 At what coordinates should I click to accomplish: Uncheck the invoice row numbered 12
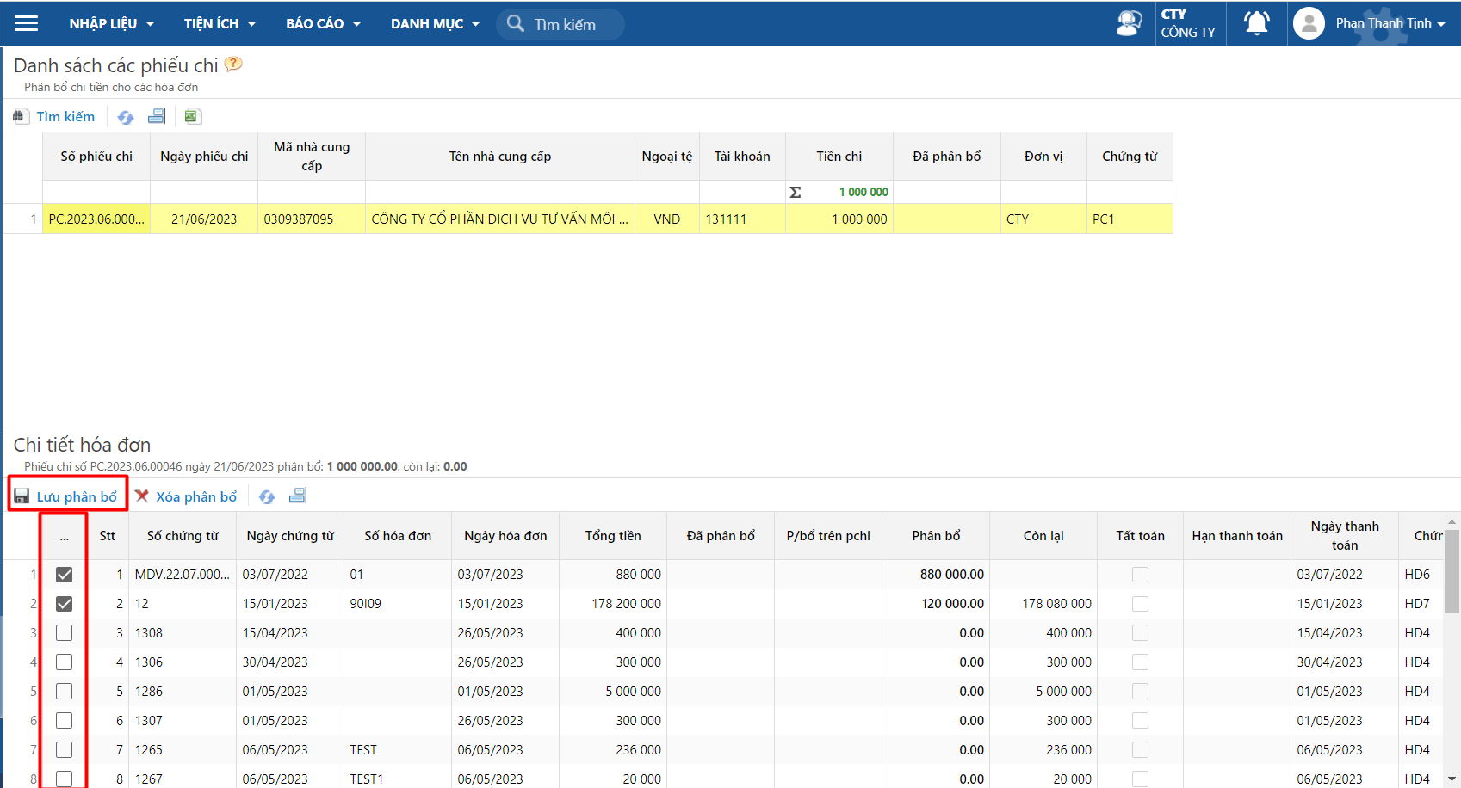point(64,604)
